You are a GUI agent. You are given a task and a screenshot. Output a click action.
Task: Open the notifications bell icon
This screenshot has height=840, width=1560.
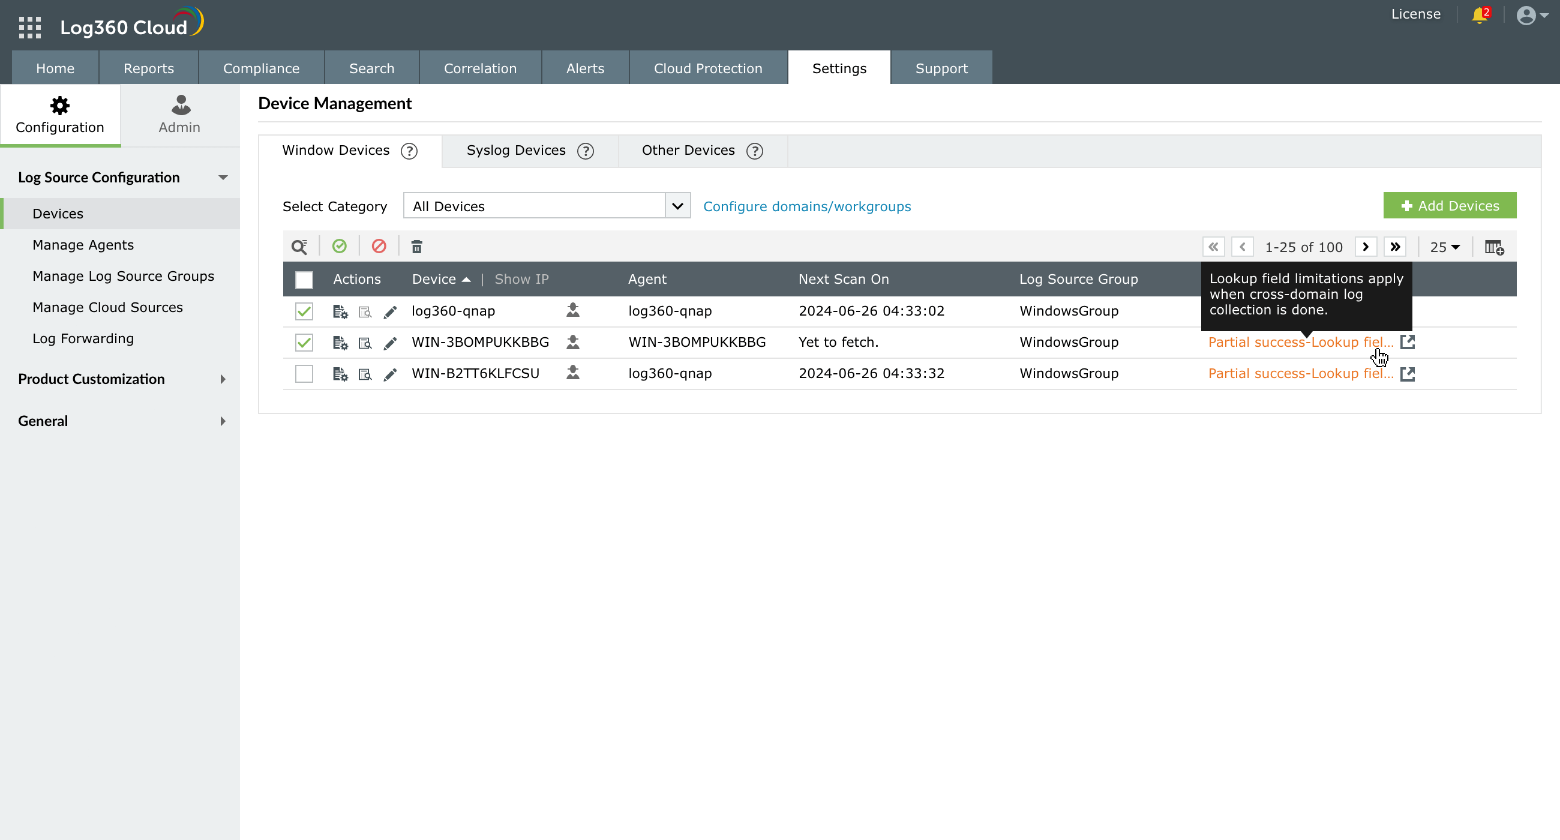(1479, 15)
